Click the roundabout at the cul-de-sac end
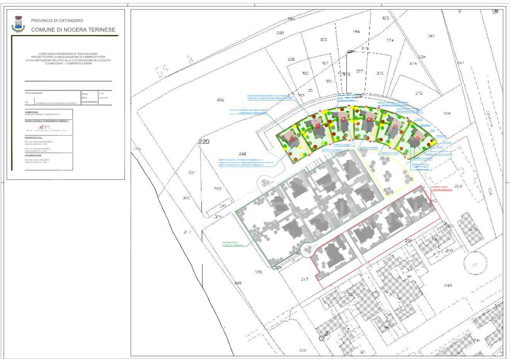The image size is (510, 359). pos(308,250)
